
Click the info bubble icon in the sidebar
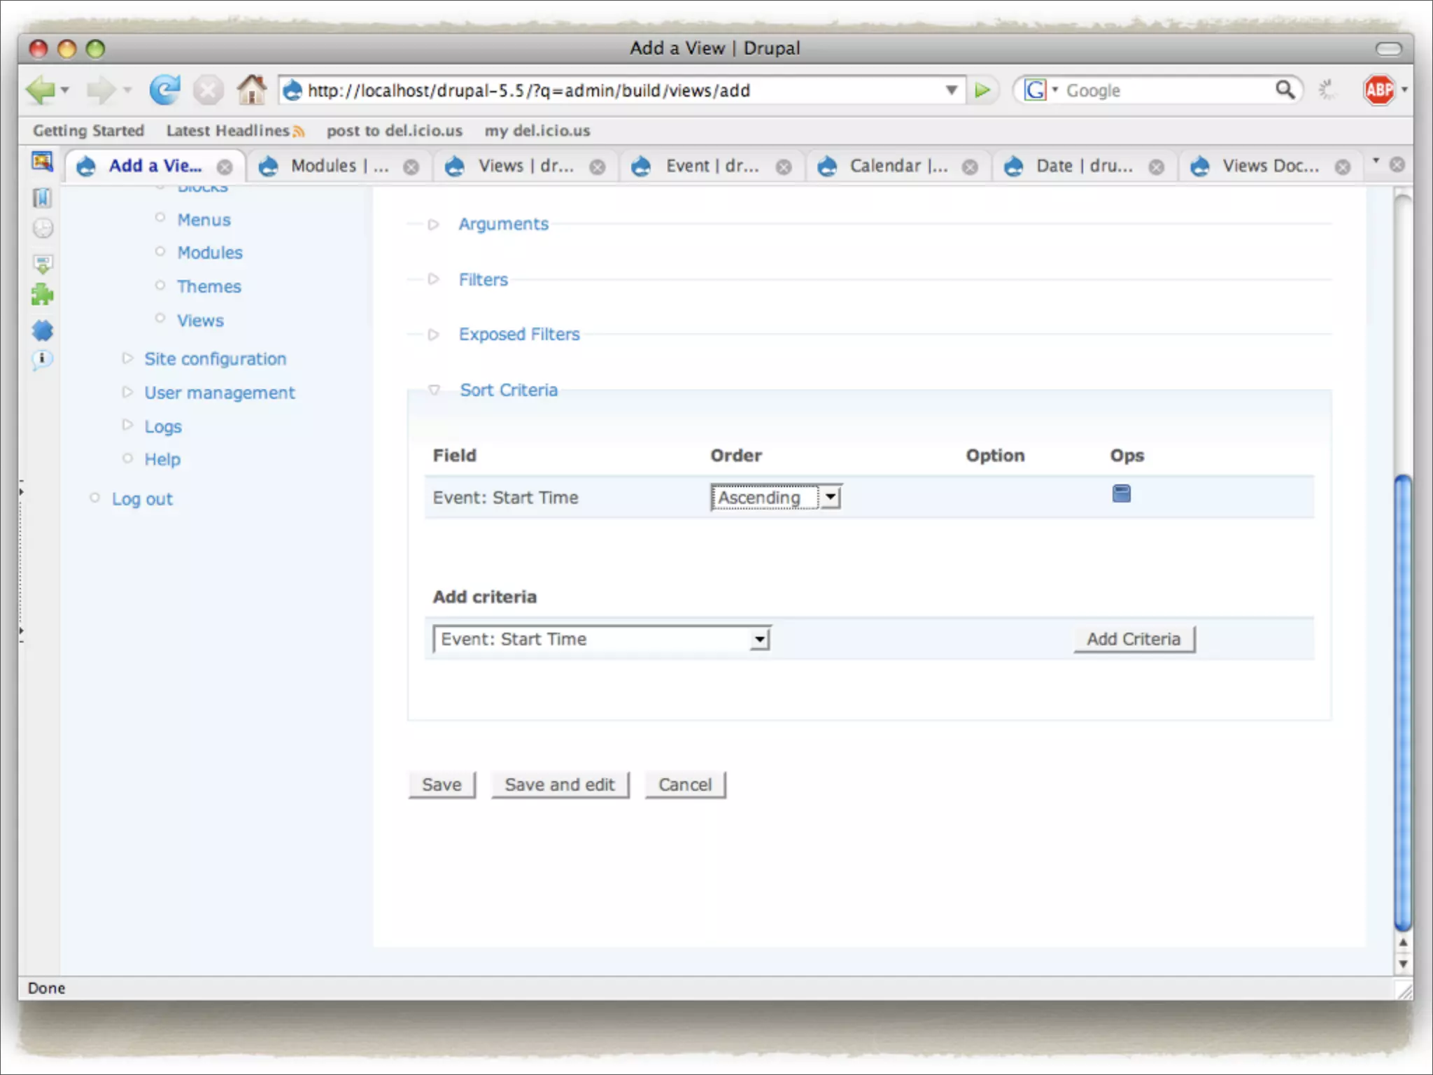42,360
